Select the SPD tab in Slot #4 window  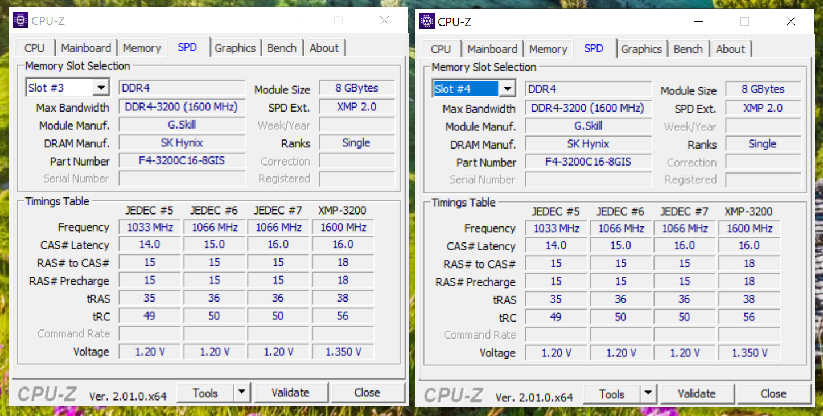[594, 48]
